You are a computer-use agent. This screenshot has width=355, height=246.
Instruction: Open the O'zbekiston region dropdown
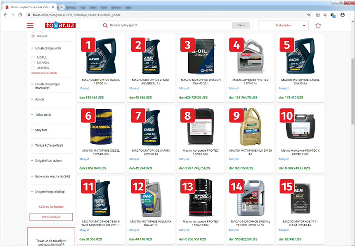(284, 25)
